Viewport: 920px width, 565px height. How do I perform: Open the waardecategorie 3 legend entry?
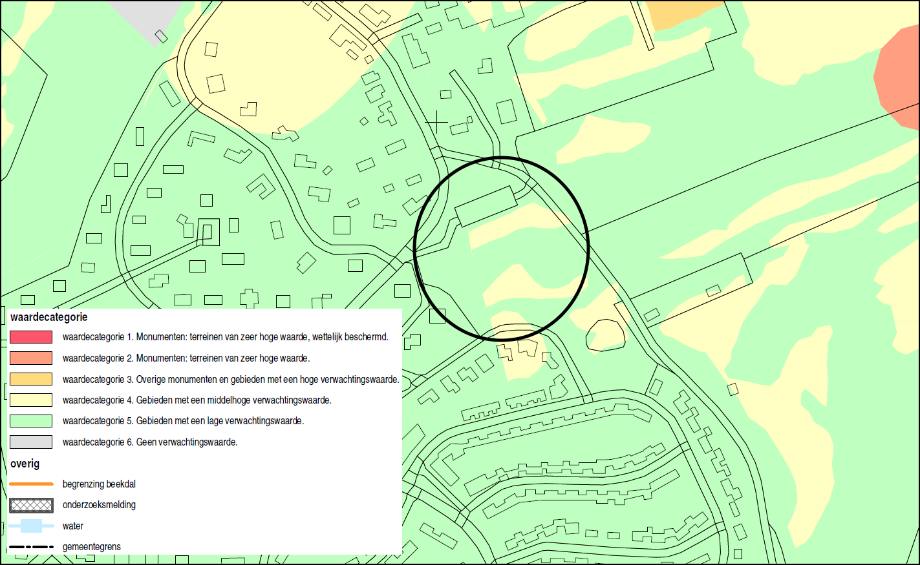(x=30, y=378)
